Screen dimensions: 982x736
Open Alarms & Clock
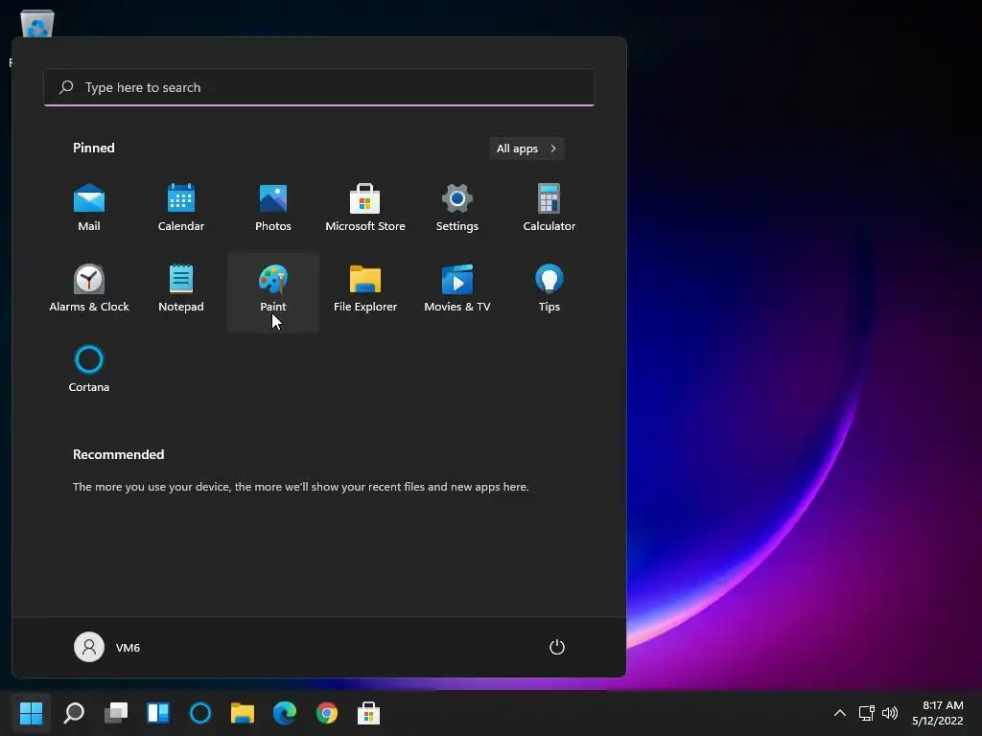[x=89, y=288]
